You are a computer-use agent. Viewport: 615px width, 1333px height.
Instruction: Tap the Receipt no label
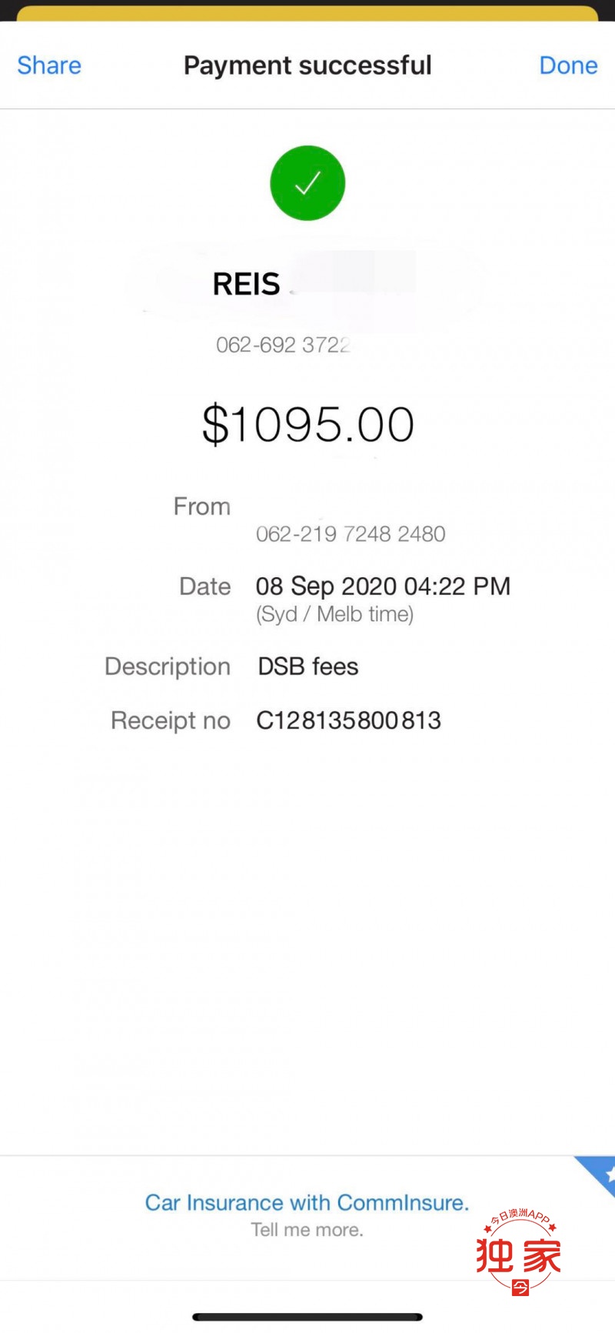[171, 720]
